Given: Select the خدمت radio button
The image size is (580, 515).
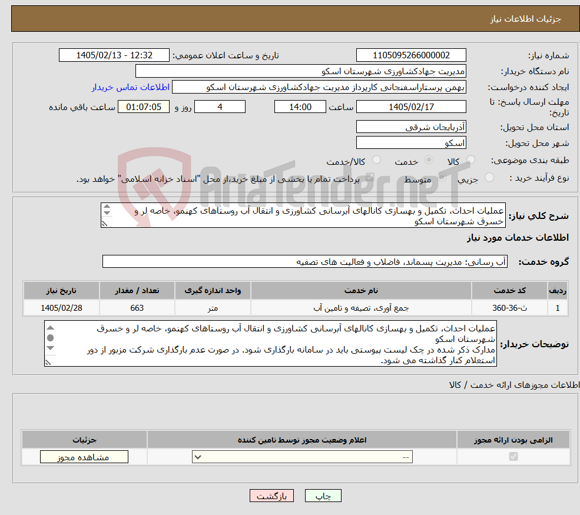Looking at the screenshot, I should 429,160.
